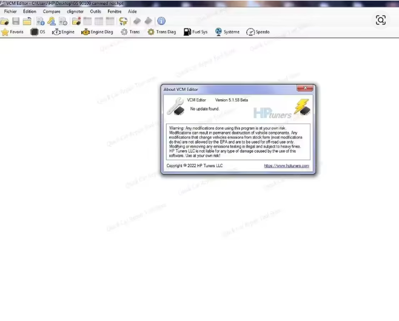Open the Favoris star section

[x=13, y=32]
